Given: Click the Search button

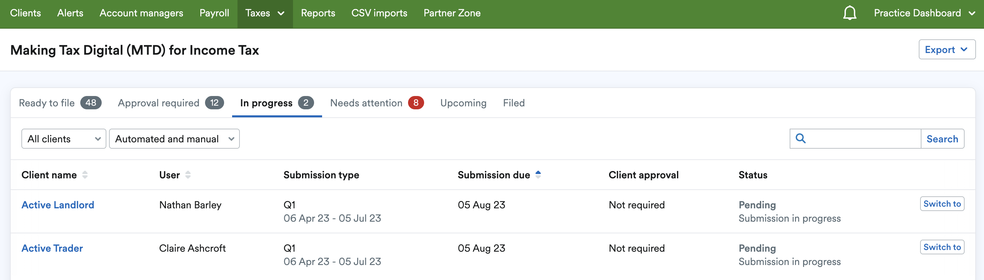Looking at the screenshot, I should point(943,139).
